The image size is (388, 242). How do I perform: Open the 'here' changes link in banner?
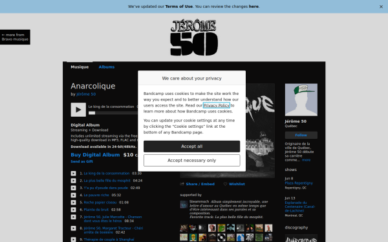pyautogui.click(x=253, y=6)
